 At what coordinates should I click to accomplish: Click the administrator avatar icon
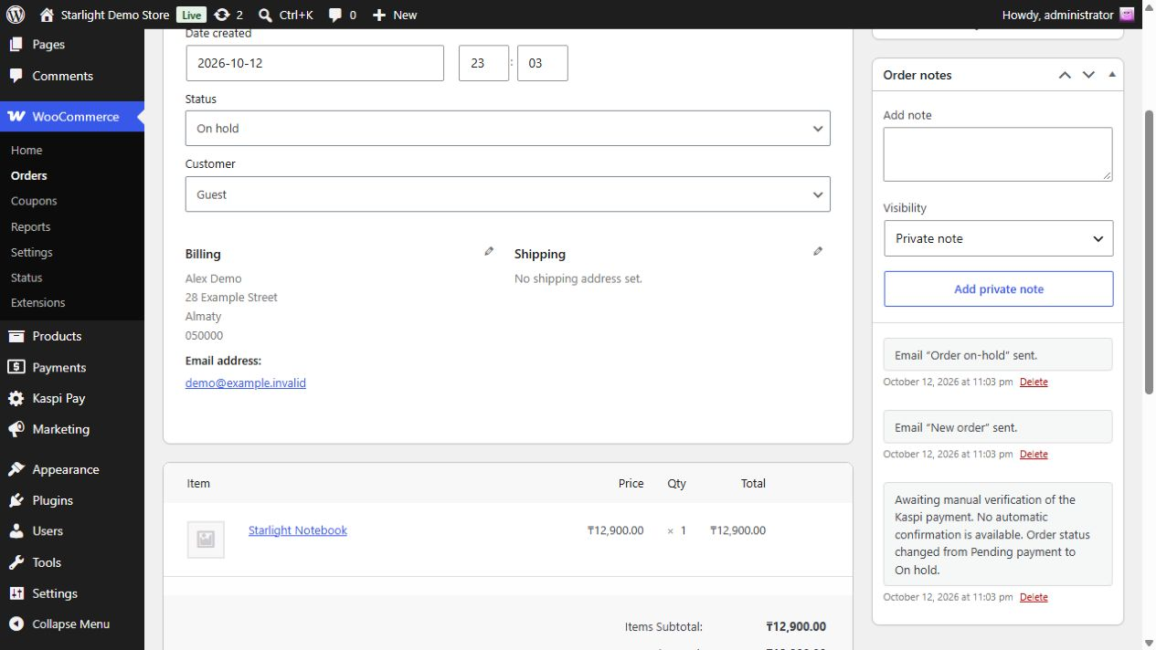1128,15
